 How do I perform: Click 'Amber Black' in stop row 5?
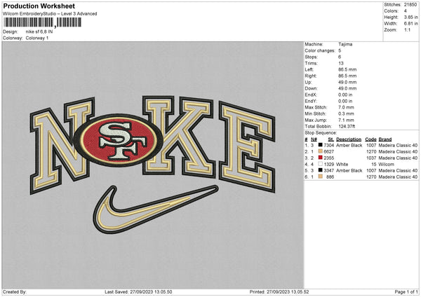click(349, 170)
